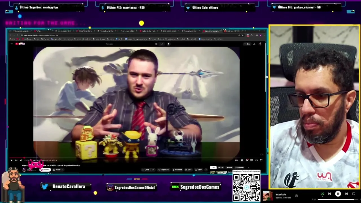The width and height of the screenshot is (361, 203).
Task: Open YouTube miniplayer
Action: click(x=251, y=160)
